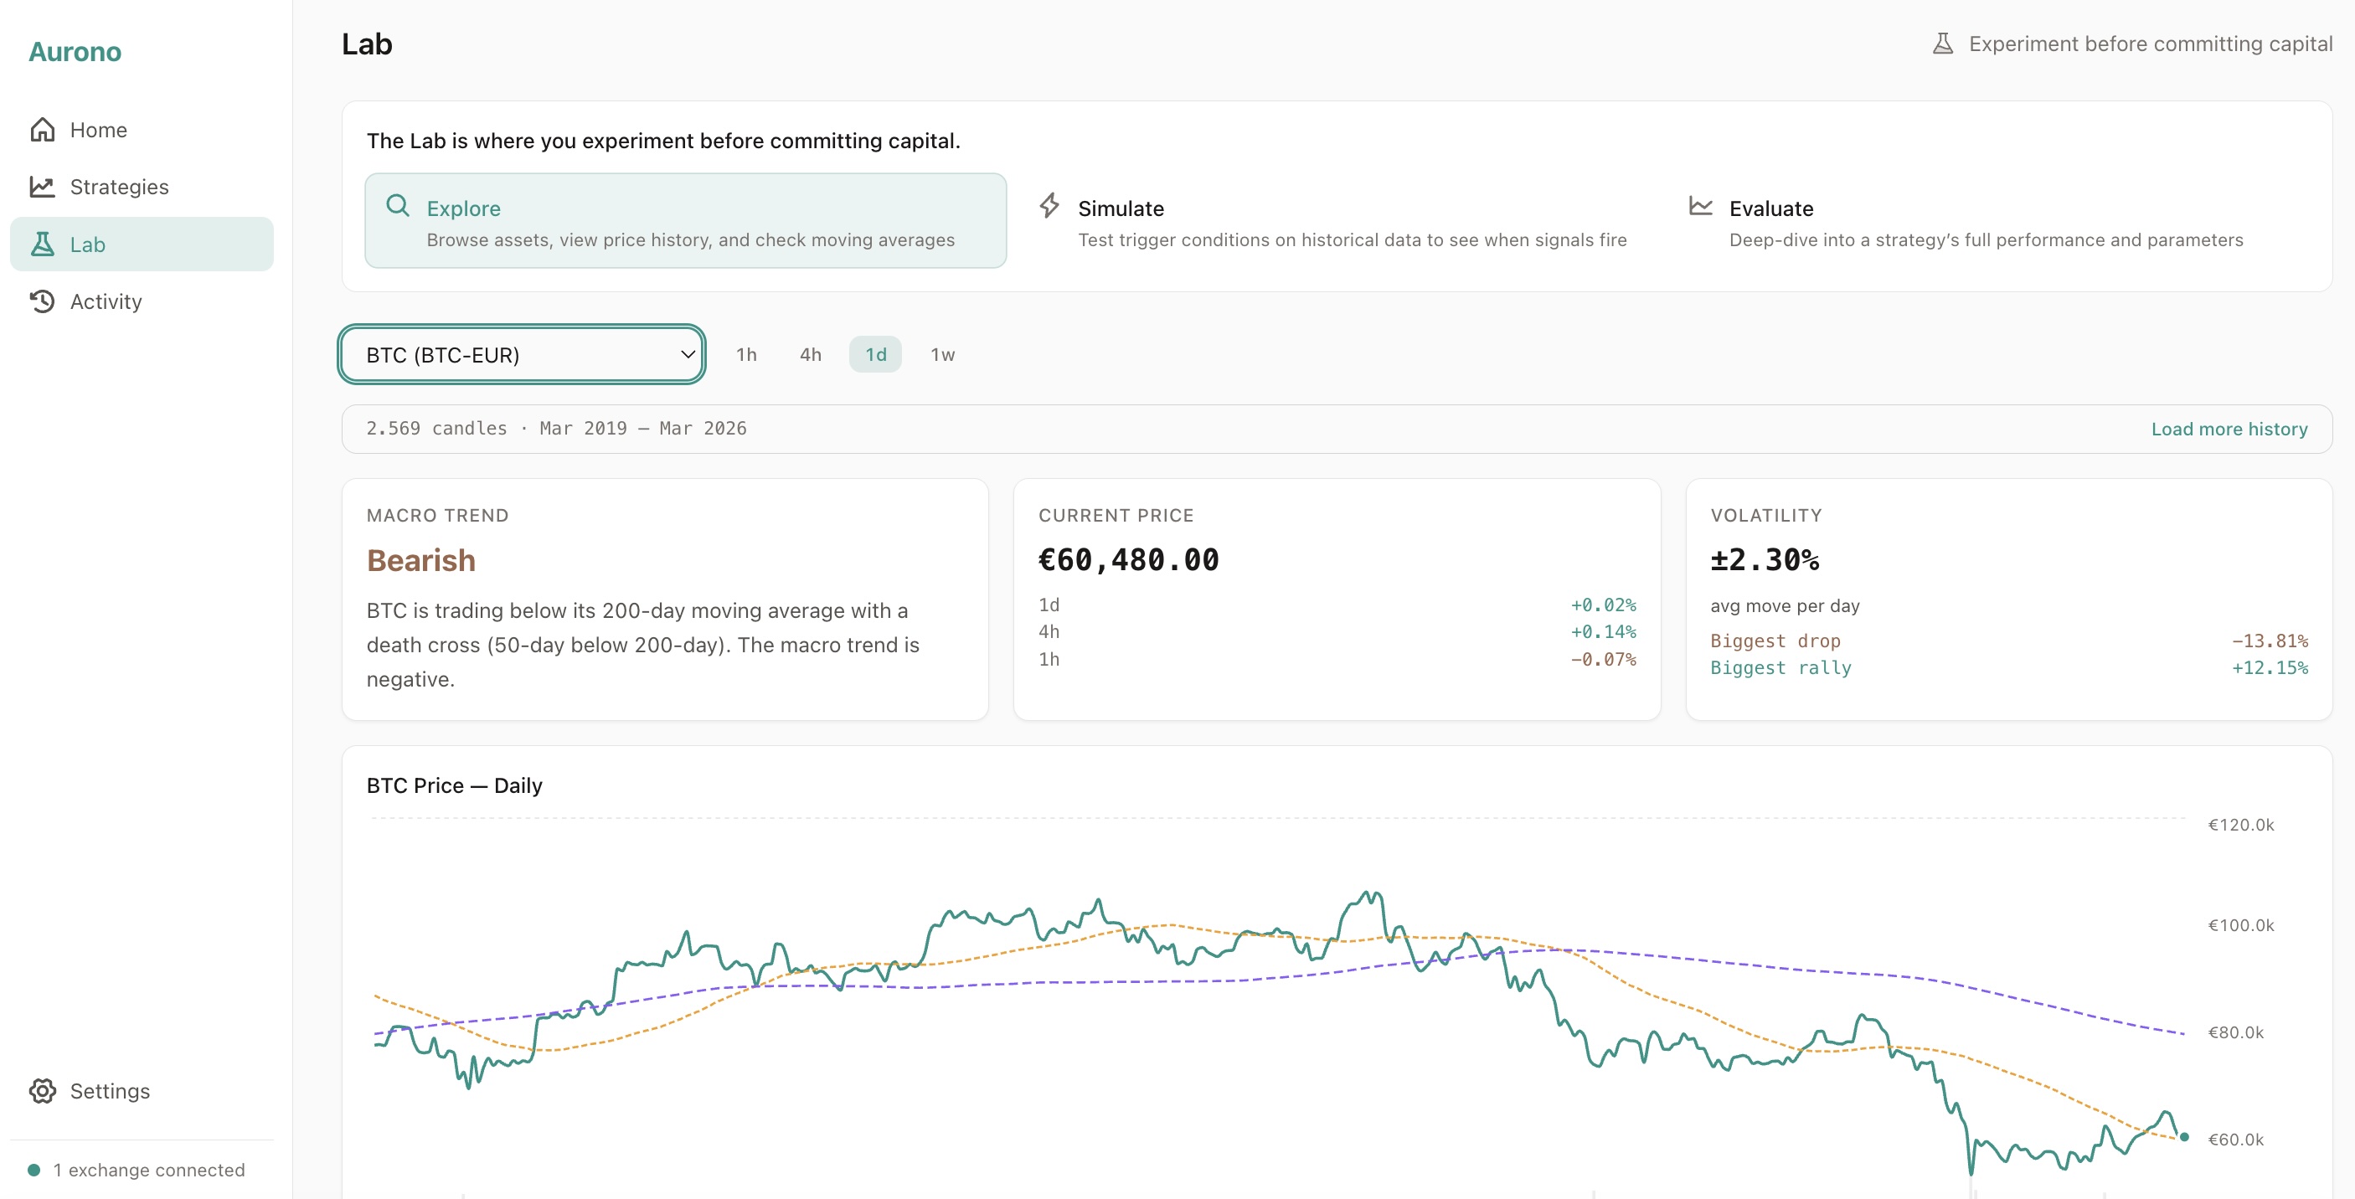Click the Home icon in the sidebar
The image size is (2355, 1199).
pos(43,129)
